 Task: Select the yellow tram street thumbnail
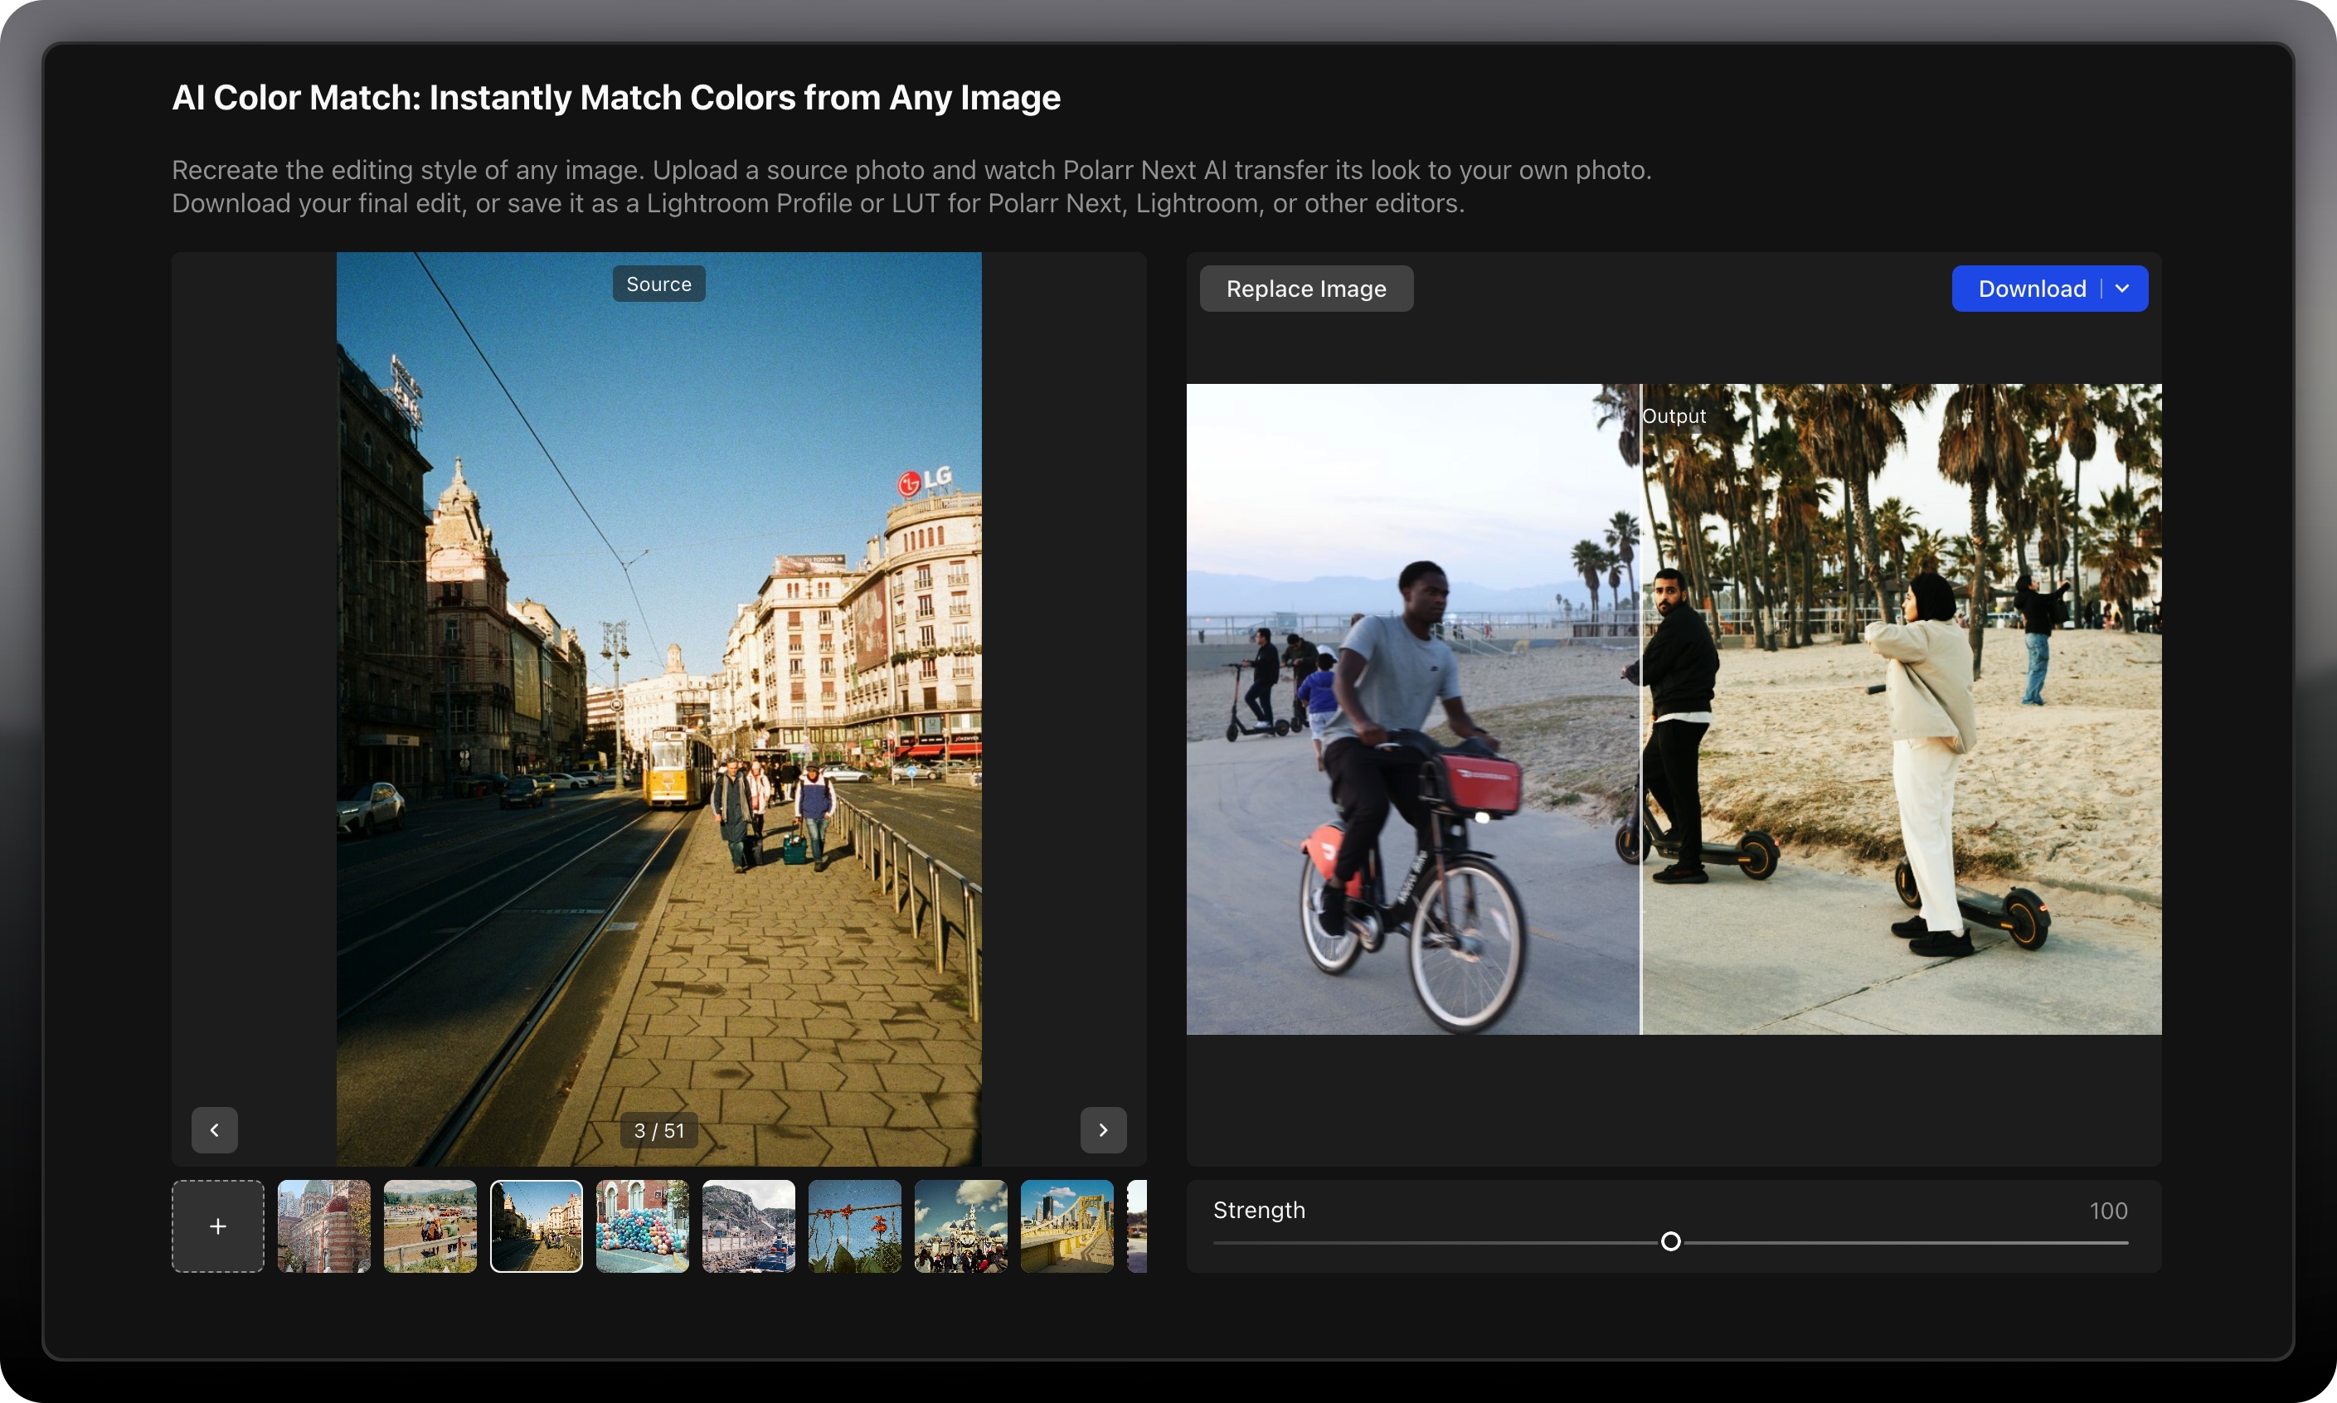click(x=536, y=1226)
